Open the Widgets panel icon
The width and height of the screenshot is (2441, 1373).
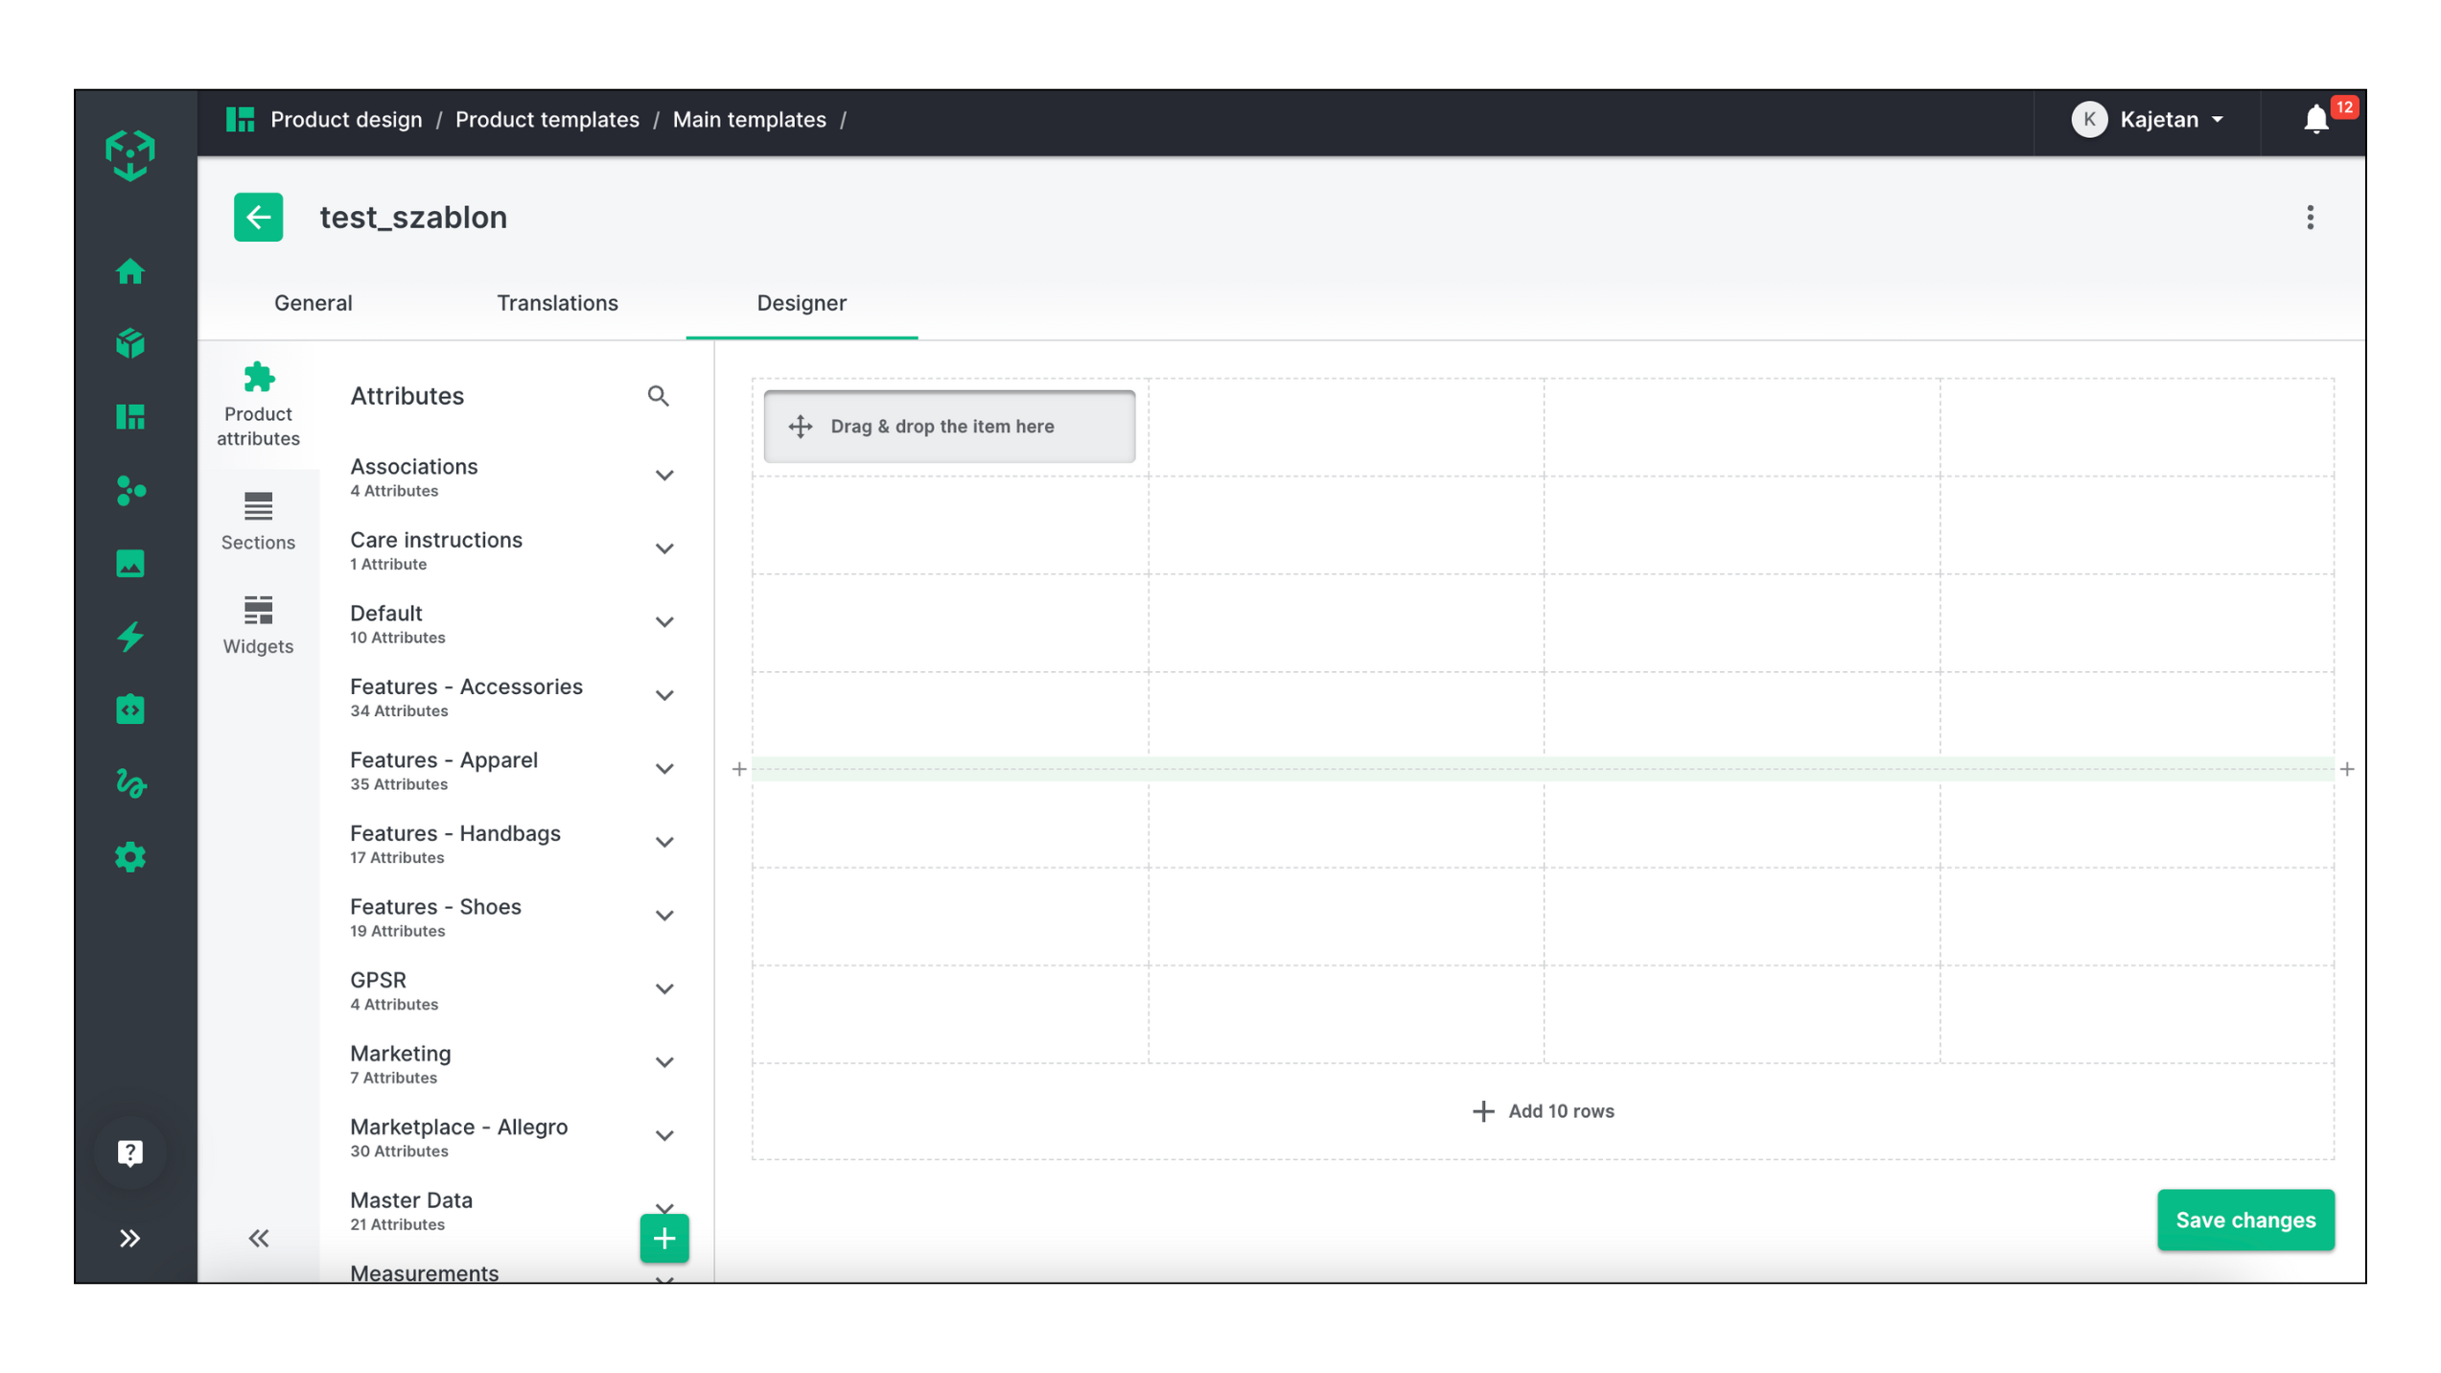click(x=258, y=624)
